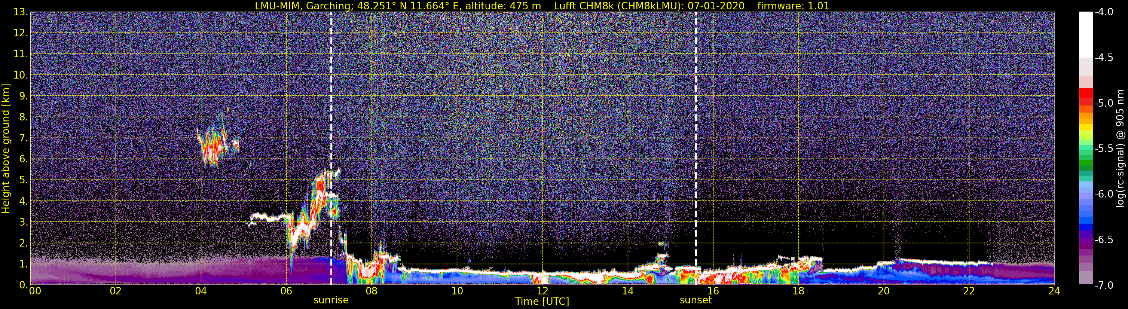Screen dimensions: 1128x309
Task: Click the white top section of the colorbar
Action: coord(1086,35)
